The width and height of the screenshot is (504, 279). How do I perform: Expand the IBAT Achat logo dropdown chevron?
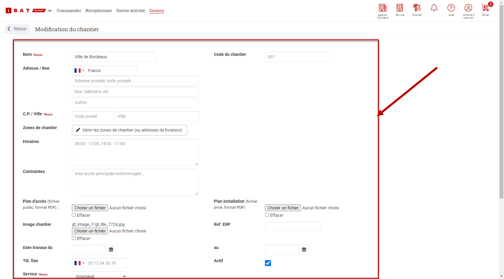coord(50,11)
